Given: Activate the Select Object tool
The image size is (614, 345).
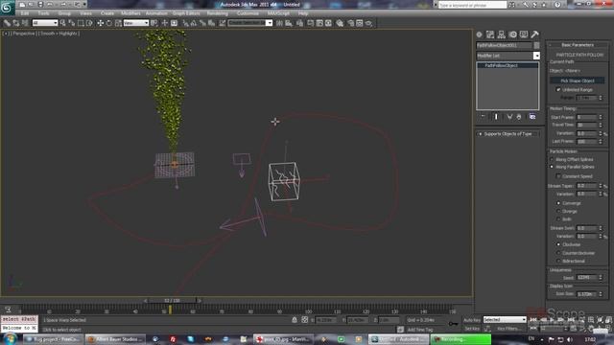Looking at the screenshot, I should point(62,23).
